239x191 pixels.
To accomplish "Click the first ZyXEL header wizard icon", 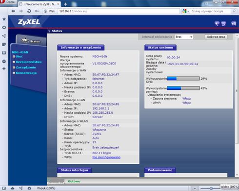I will (x=217, y=24).
